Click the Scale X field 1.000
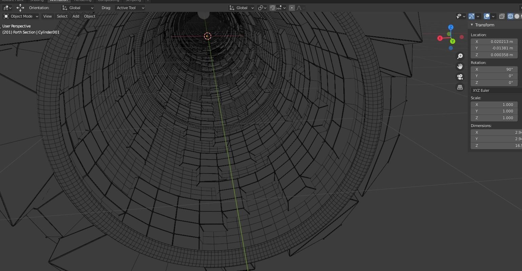The width and height of the screenshot is (522, 271). (x=494, y=105)
